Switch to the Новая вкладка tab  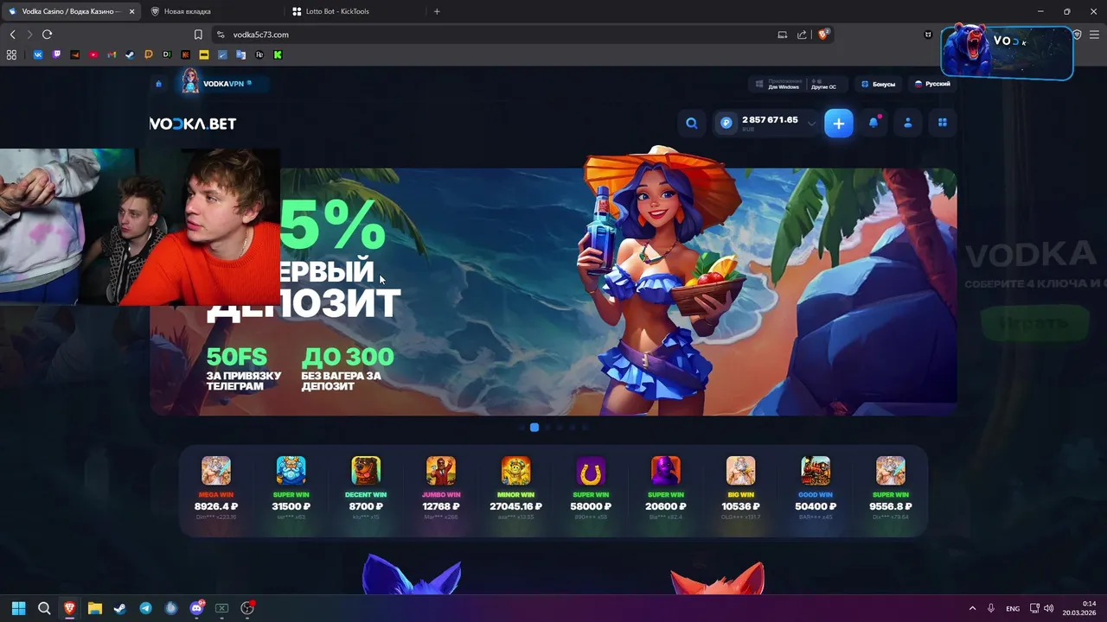coord(212,11)
